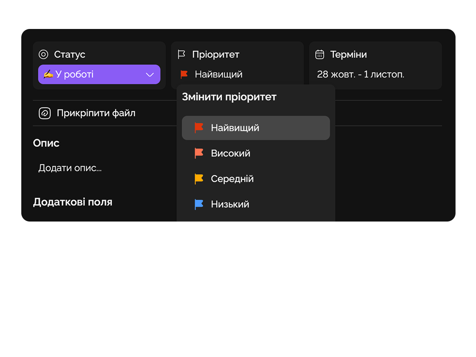Viewport: 476px width, 357px height.
Task: Click the Додати опис description field
Action: click(70, 168)
